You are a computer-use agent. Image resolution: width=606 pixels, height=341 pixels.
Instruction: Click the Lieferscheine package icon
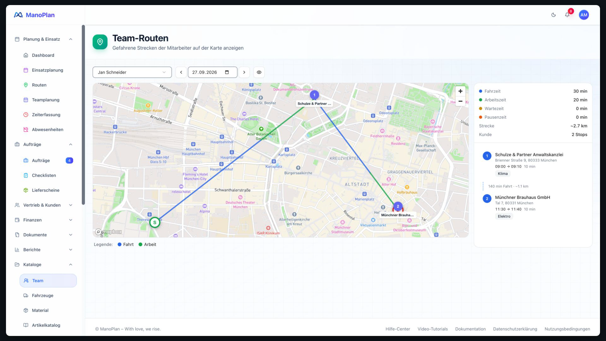click(x=26, y=190)
